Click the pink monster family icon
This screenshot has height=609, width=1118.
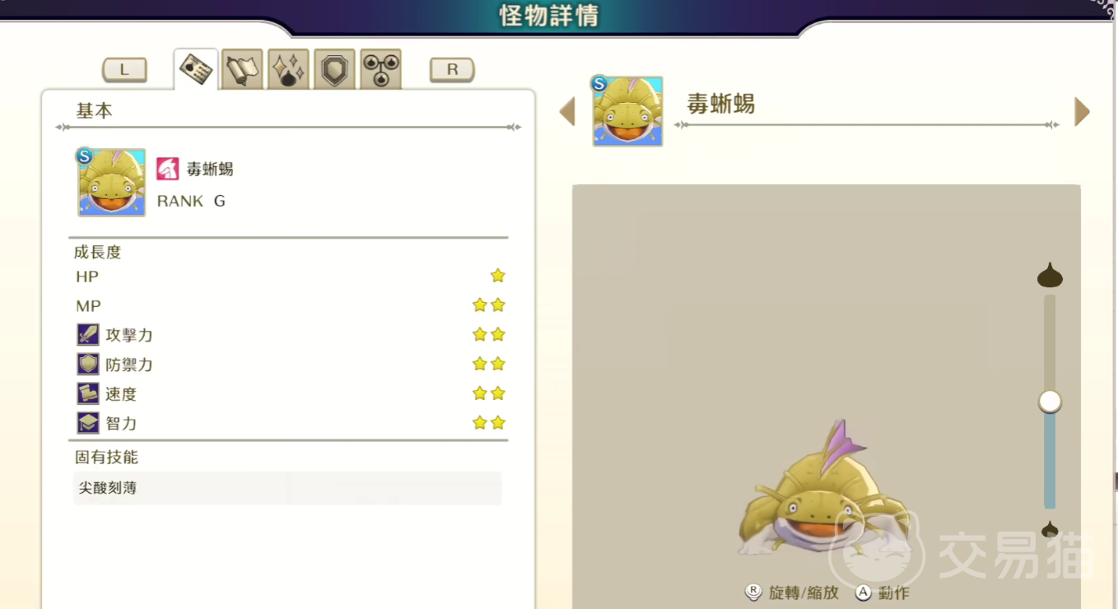167,169
